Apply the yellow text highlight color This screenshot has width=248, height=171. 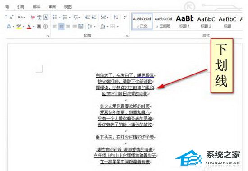(19, 27)
